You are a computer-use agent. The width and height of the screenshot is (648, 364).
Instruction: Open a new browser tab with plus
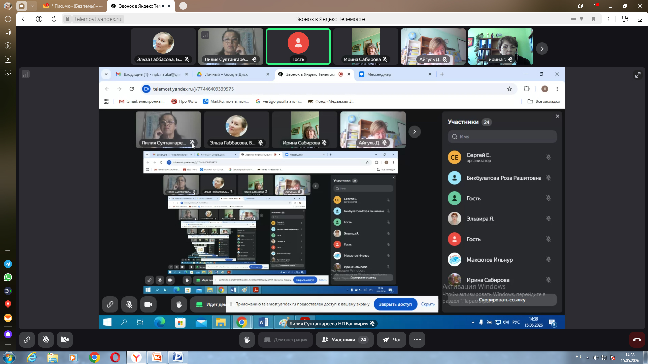[183, 6]
